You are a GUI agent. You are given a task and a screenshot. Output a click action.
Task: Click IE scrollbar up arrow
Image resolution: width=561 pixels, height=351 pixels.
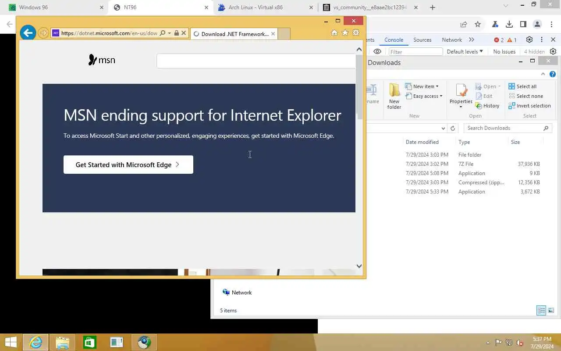pos(359,50)
